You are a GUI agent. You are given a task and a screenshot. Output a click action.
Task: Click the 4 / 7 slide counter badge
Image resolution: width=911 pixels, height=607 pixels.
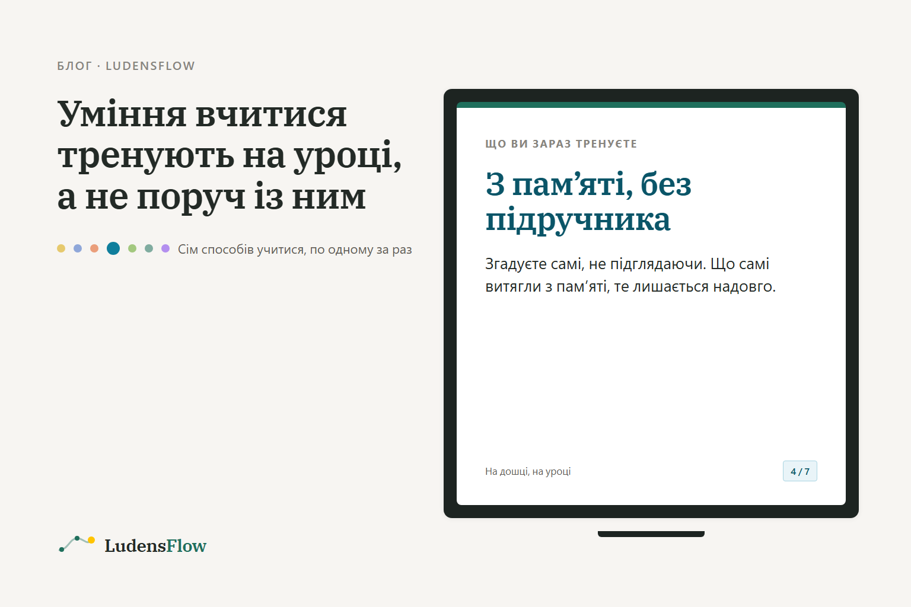[x=799, y=471]
